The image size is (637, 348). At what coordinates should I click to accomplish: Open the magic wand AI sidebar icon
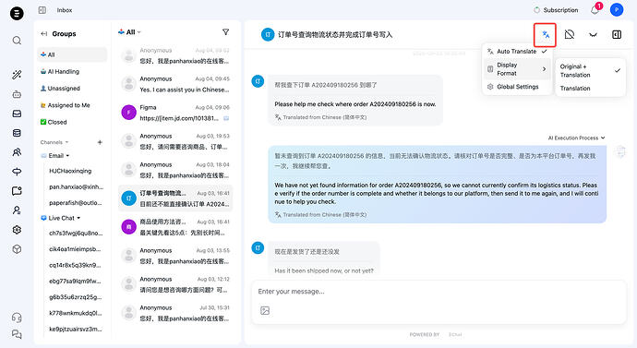coord(17,75)
